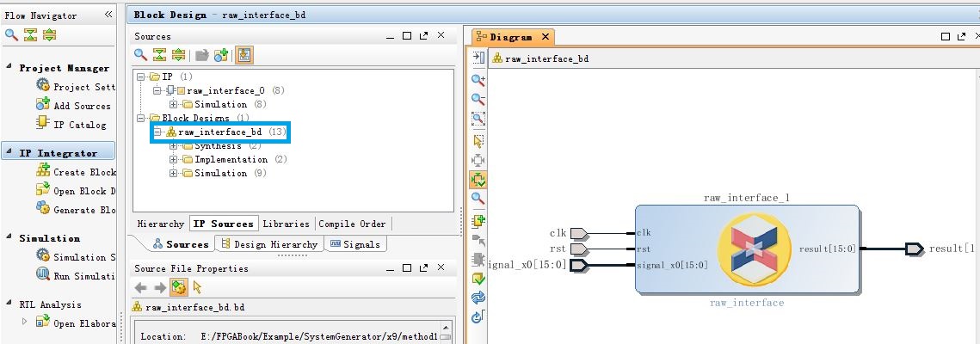980x344 pixels.
Task: Expand the Implementation folder in the tree
Action: (174, 160)
